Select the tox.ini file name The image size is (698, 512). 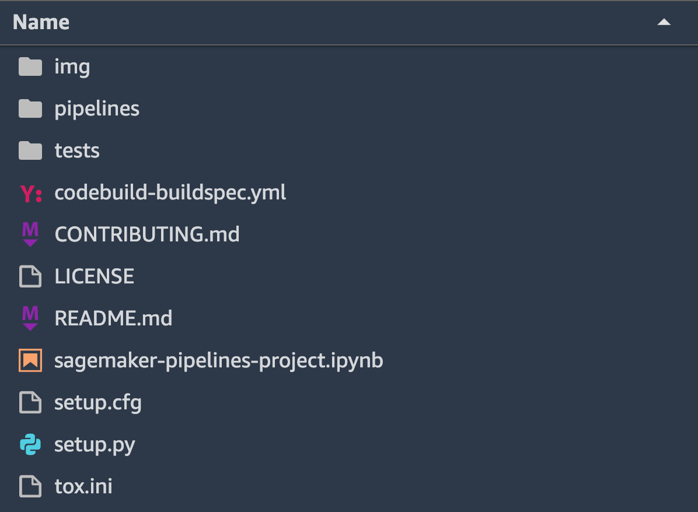coord(83,486)
